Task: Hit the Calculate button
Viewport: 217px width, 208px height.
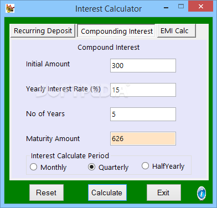Action: (107, 193)
